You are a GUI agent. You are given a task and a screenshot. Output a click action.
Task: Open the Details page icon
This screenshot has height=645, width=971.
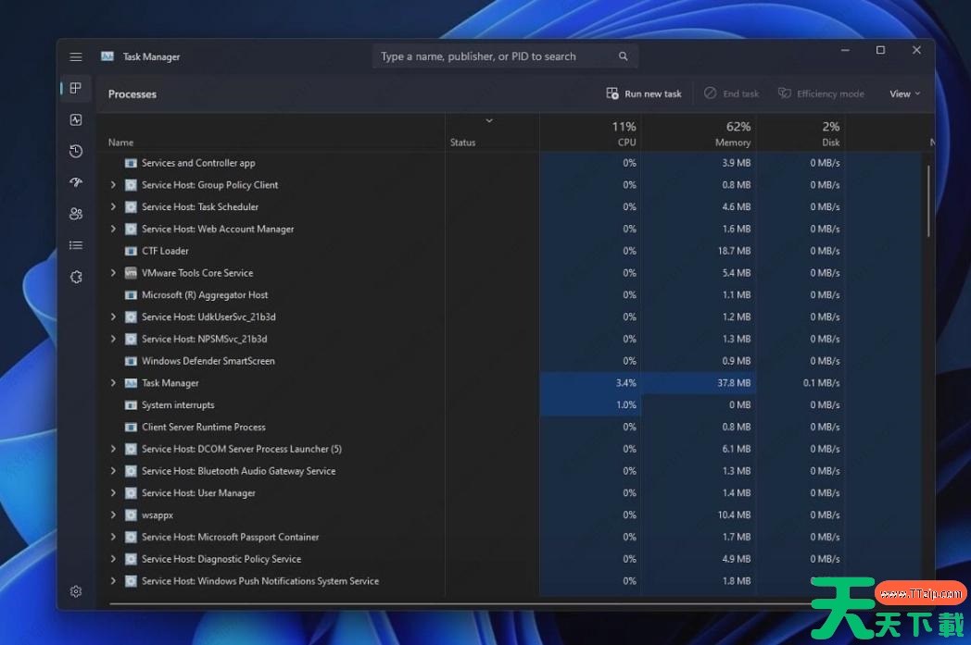pyautogui.click(x=76, y=245)
